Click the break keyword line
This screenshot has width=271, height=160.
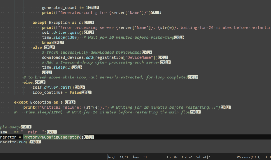pyautogui.click(x=47, y=42)
